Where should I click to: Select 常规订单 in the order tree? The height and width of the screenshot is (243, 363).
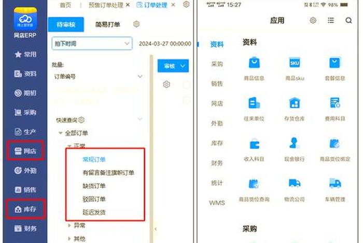click(94, 159)
